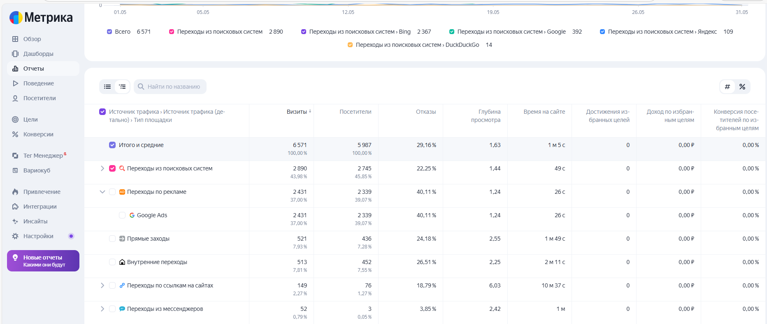Viewport: 767px width, 324px height.
Task: Sort table by Отказы column header
Action: [x=425, y=112]
